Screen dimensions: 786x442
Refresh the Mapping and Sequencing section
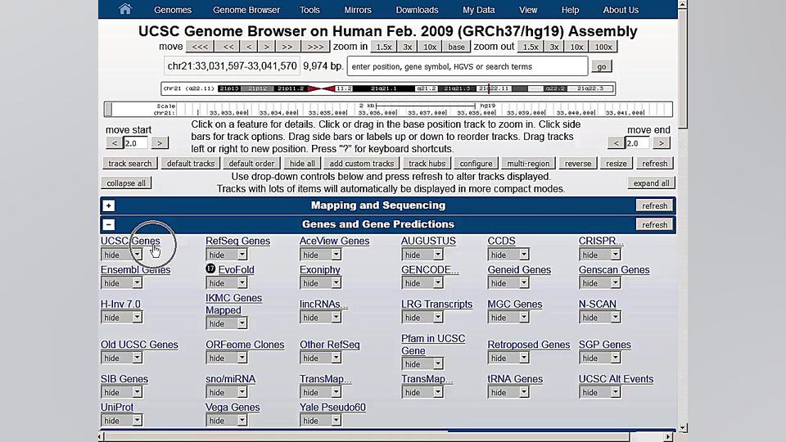click(655, 205)
